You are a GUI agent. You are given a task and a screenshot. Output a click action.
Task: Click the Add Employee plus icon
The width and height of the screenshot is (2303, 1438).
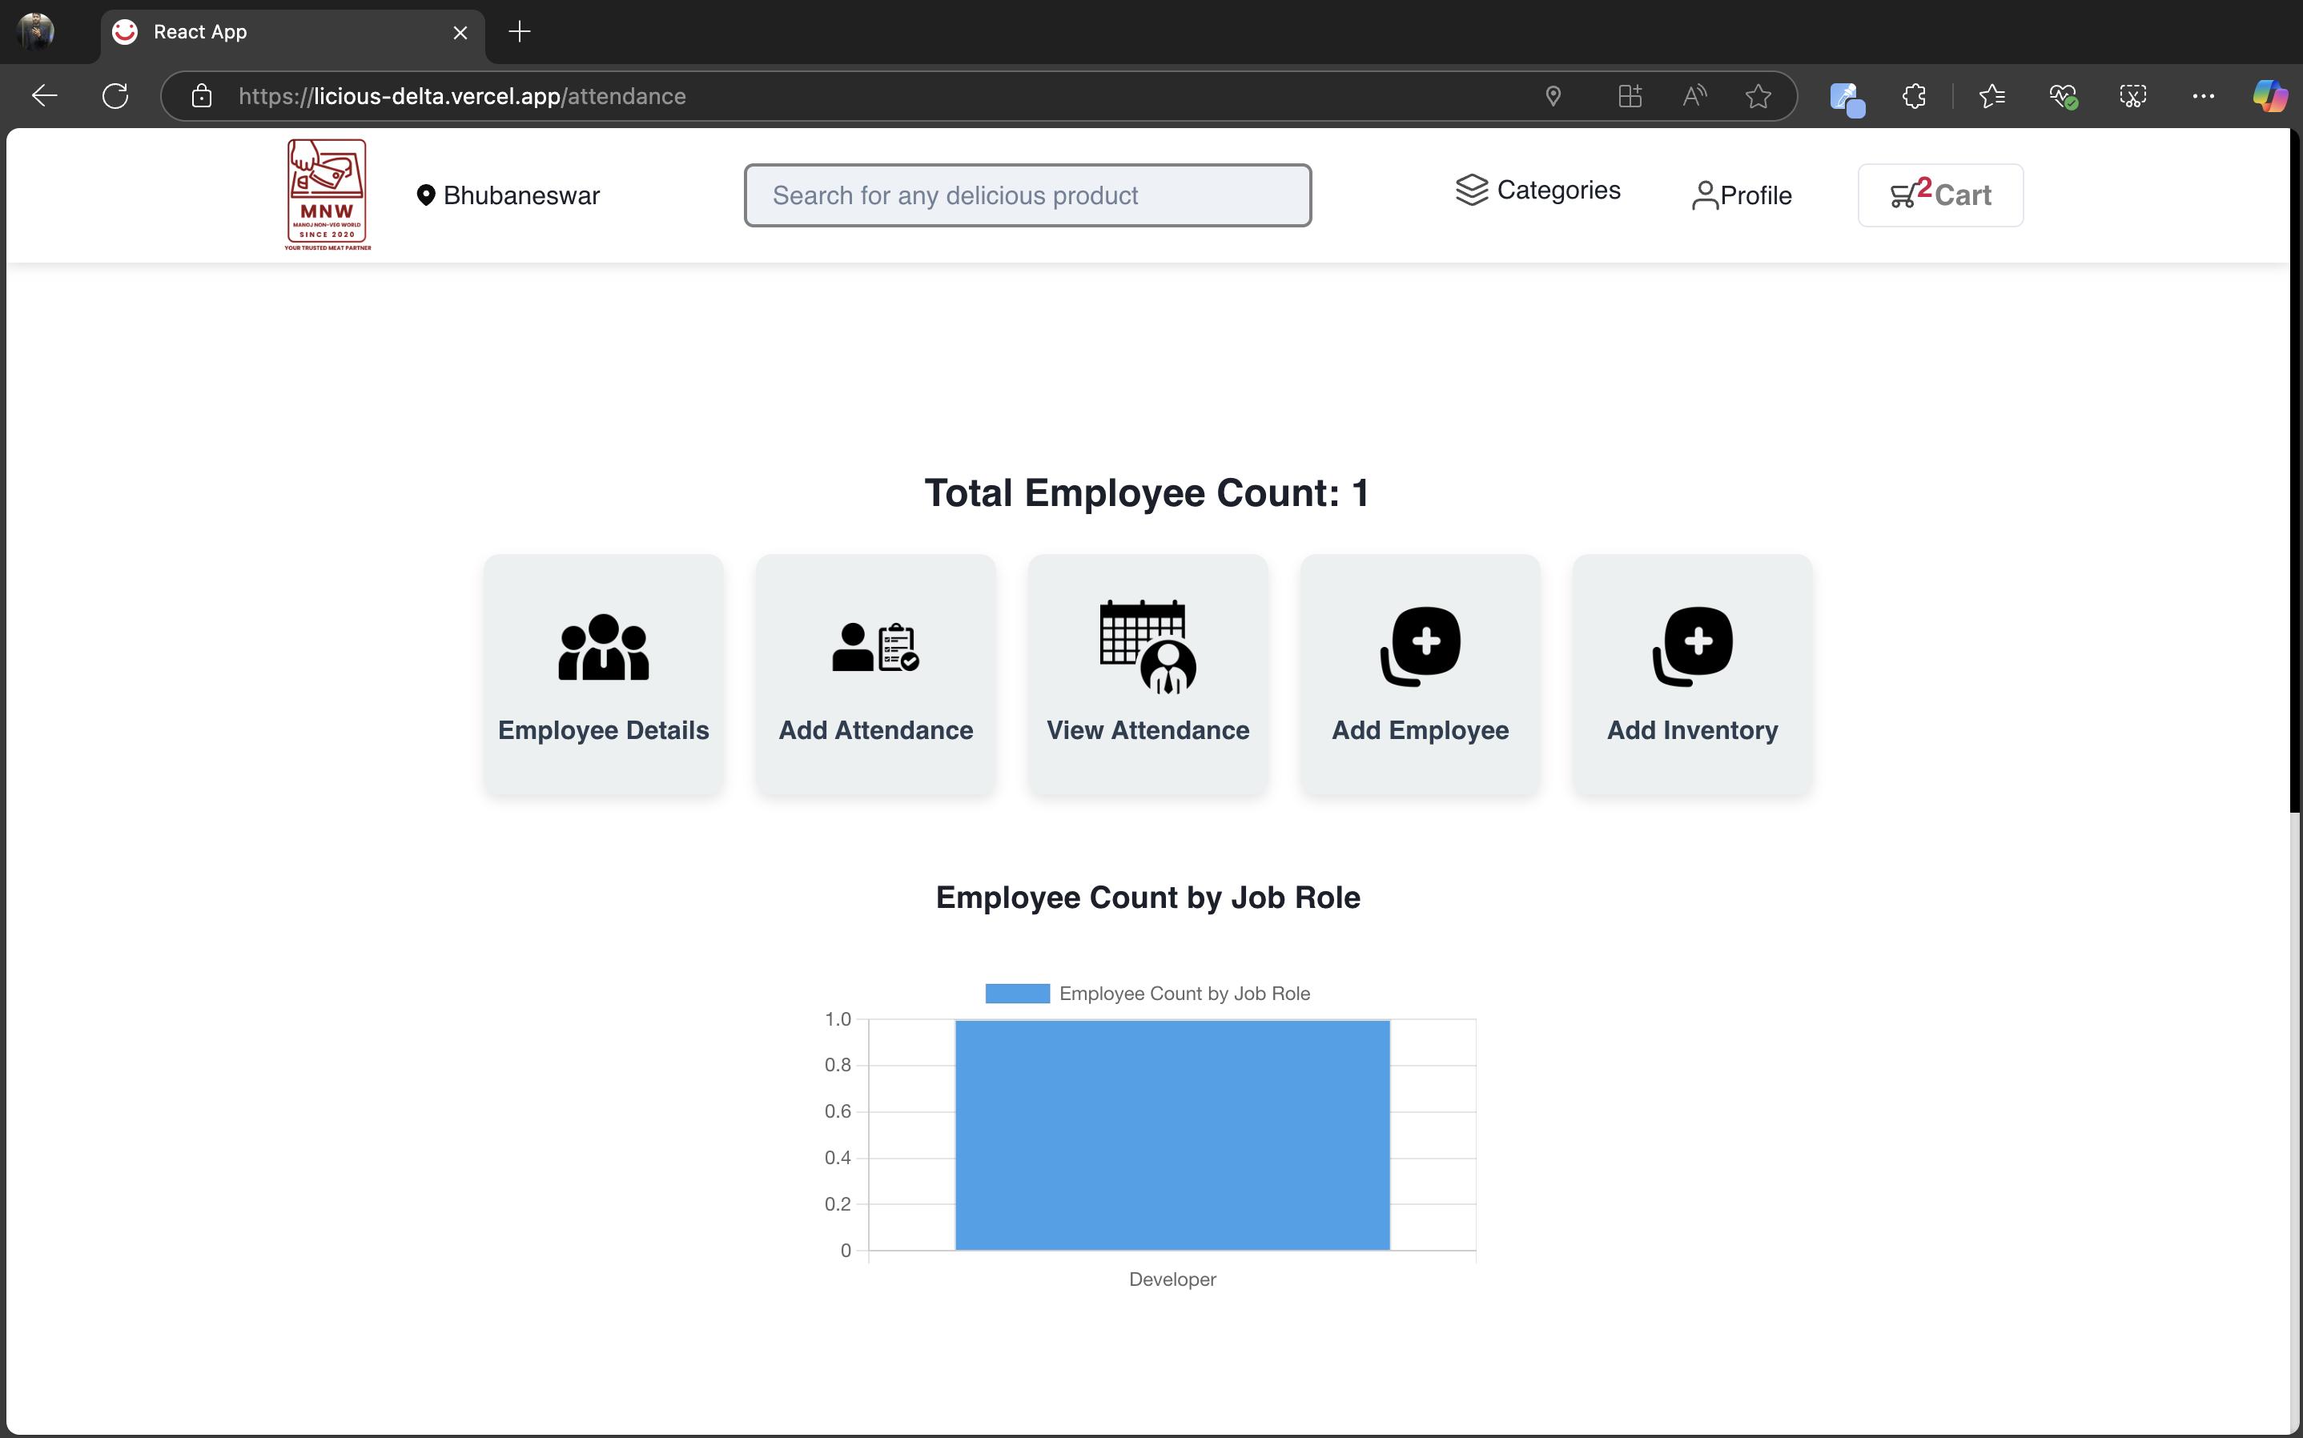pos(1420,645)
